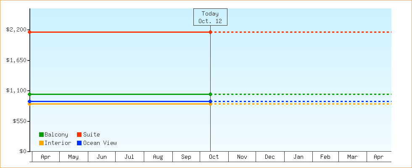Click the green Balcony legend swatch
Screen dimensions: 412x168
[x=41, y=135]
